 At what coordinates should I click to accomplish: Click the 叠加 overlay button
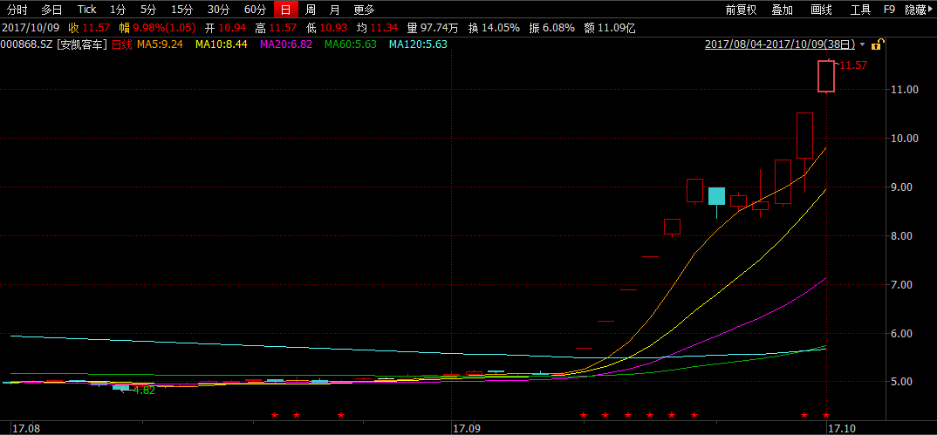pos(782,10)
